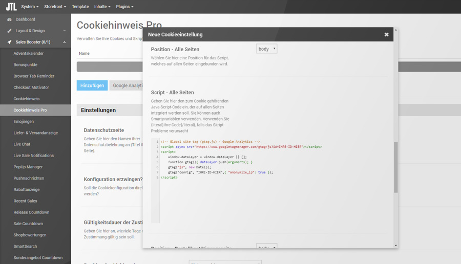
Task: Click the Name column header
Action: [84, 53]
